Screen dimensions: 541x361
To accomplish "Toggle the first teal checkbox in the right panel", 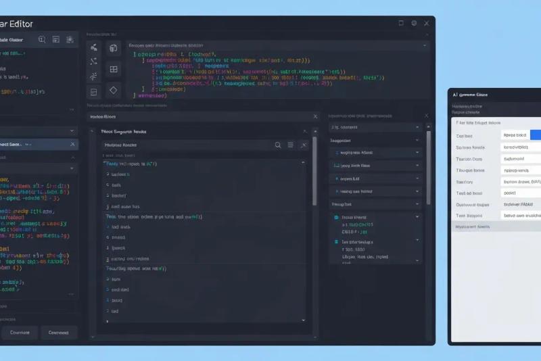I will coord(336,217).
